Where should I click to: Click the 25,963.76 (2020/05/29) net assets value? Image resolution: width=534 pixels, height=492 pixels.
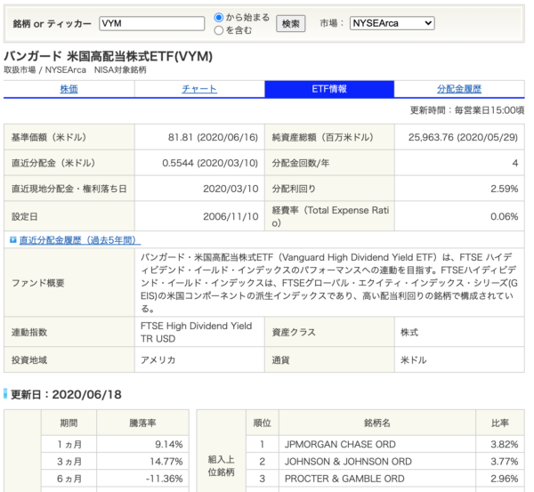point(463,137)
